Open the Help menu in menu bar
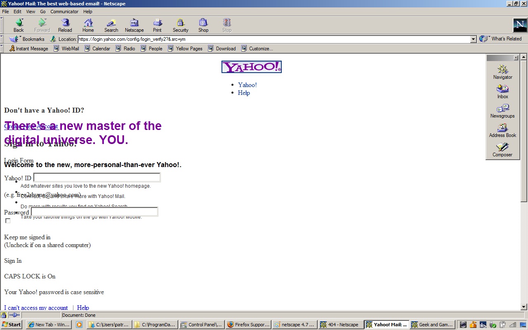The height and width of the screenshot is (330, 528). (88, 12)
